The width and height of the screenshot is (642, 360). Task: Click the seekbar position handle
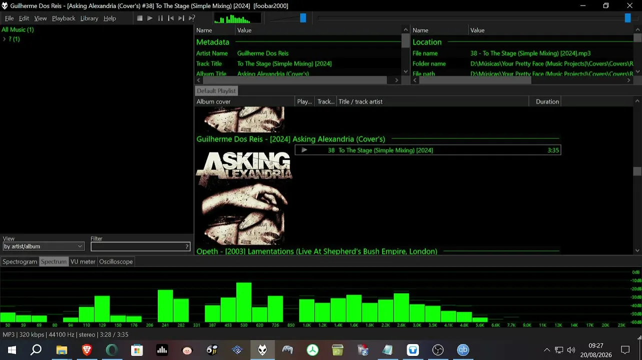pos(627,18)
